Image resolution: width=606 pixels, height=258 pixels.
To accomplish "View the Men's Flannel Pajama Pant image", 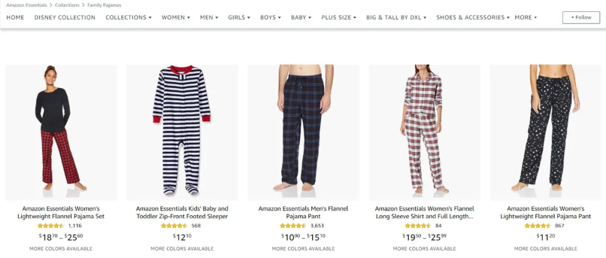I will click(x=303, y=132).
